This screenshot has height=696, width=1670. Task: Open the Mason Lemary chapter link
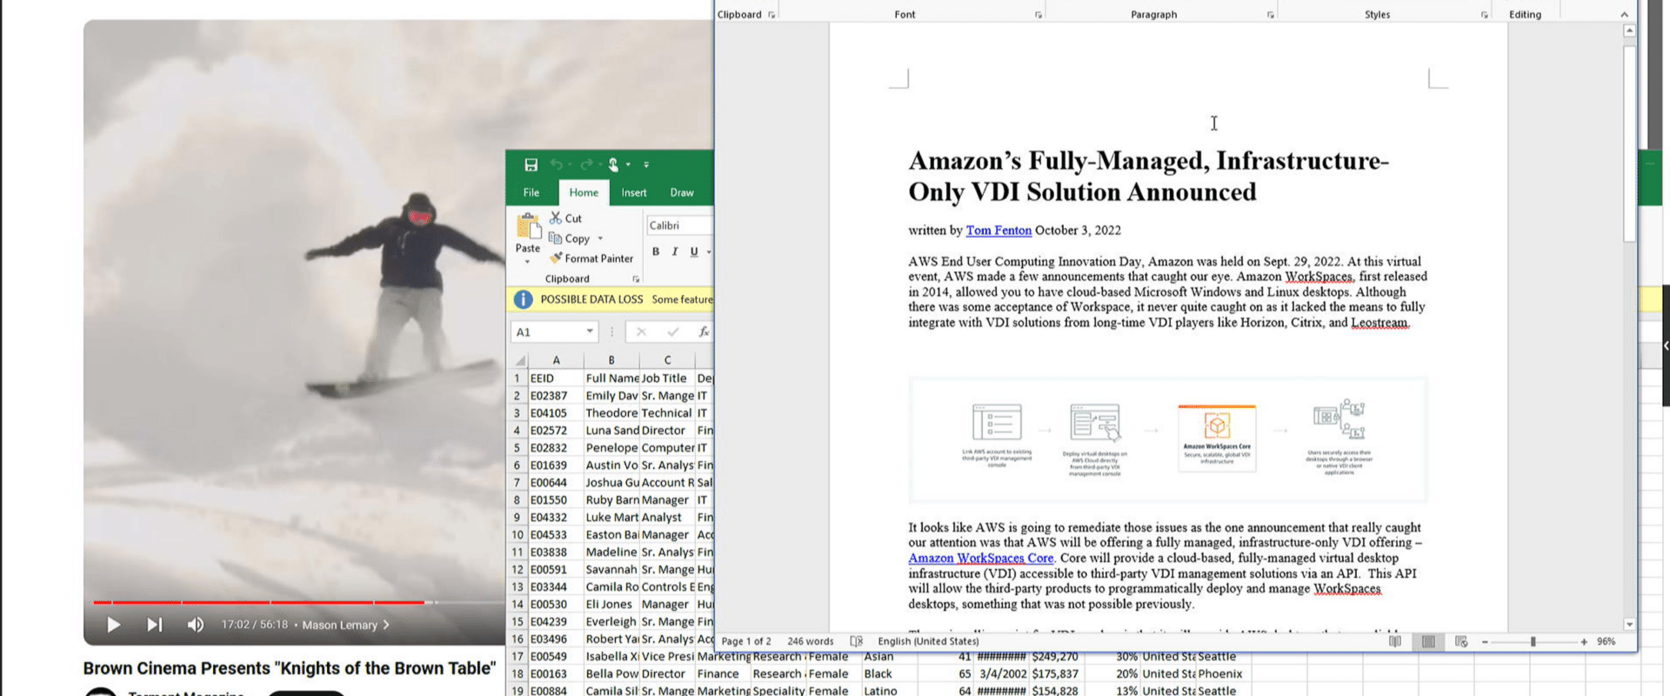(346, 625)
